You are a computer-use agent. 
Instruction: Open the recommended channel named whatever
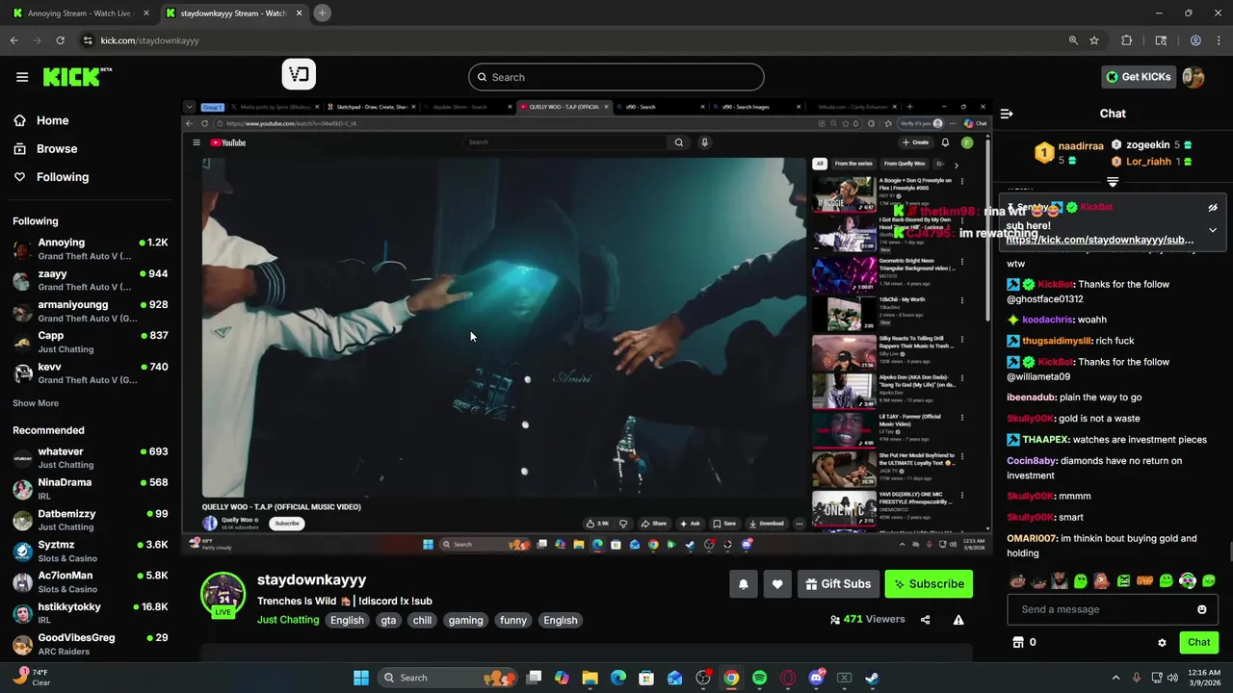(x=90, y=458)
